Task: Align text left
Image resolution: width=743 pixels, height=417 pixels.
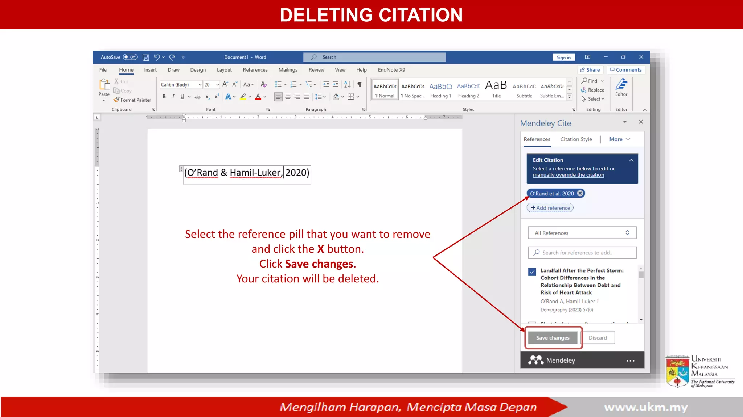Action: (x=278, y=97)
